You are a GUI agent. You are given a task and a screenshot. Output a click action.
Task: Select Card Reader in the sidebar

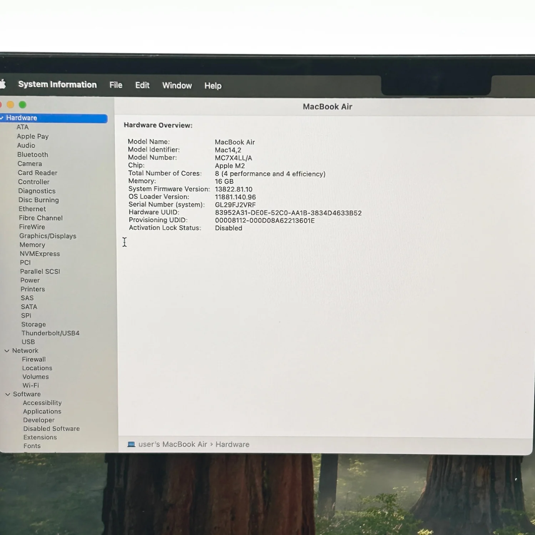click(x=38, y=173)
